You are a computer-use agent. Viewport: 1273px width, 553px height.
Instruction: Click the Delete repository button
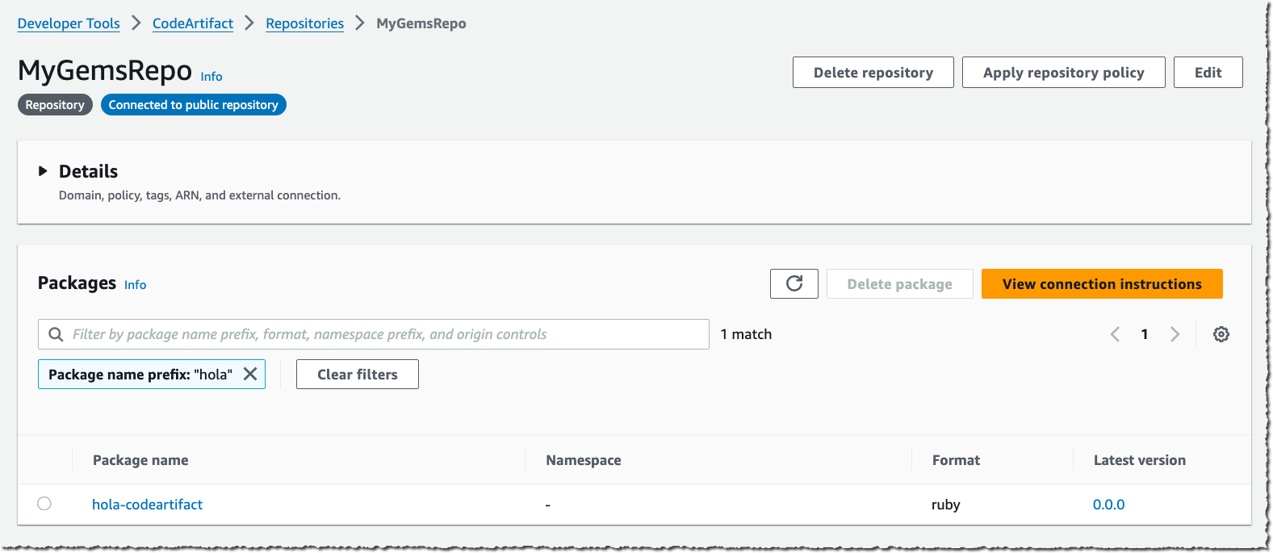point(873,73)
